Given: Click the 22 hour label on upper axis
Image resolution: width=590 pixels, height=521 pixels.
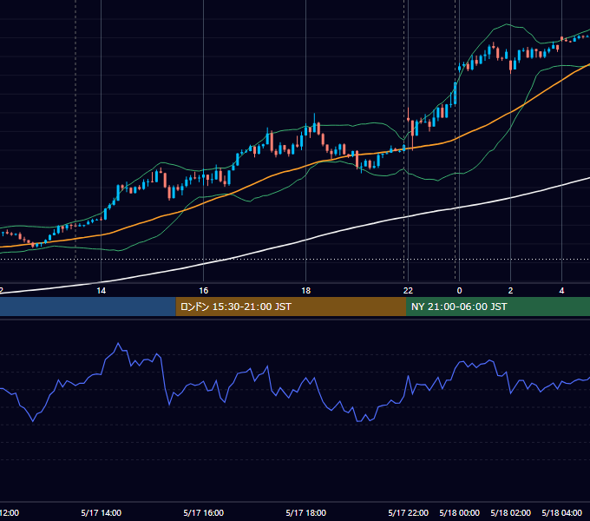Looking at the screenshot, I should coord(408,291).
